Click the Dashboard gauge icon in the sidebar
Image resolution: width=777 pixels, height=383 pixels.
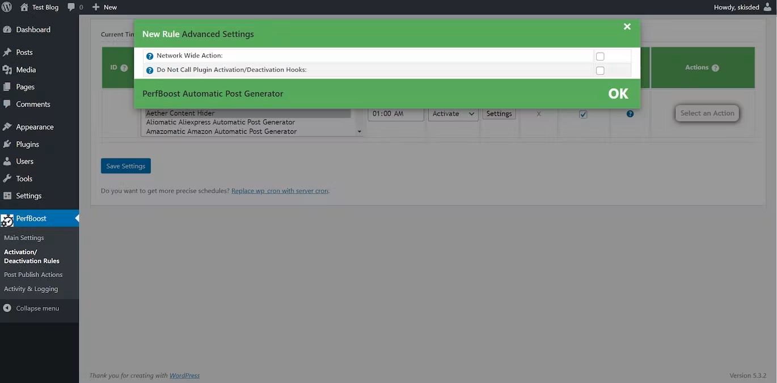(7, 29)
